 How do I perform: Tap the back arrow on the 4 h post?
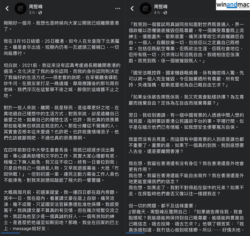tap(132, 9)
